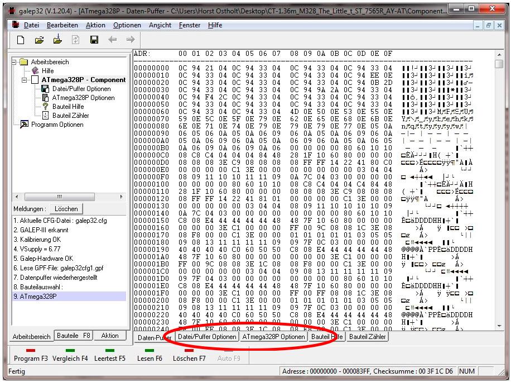The height and width of the screenshot is (382, 511).
Task: Click the Open folder toolbar icon
Action: (x=39, y=40)
